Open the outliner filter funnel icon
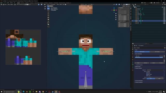The image size is (166, 93). coord(163,4)
